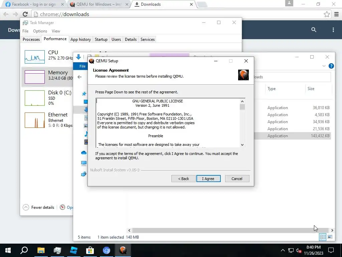The height and width of the screenshot is (257, 342).
Task: Cancel the QEMU Setup installer
Action: point(237,179)
